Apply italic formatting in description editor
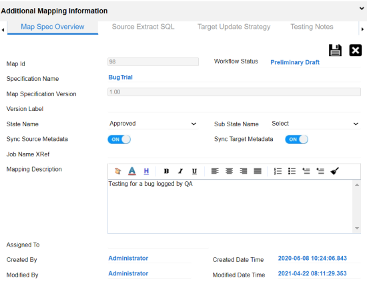Image resolution: width=367 pixels, height=286 pixels. coord(180,171)
